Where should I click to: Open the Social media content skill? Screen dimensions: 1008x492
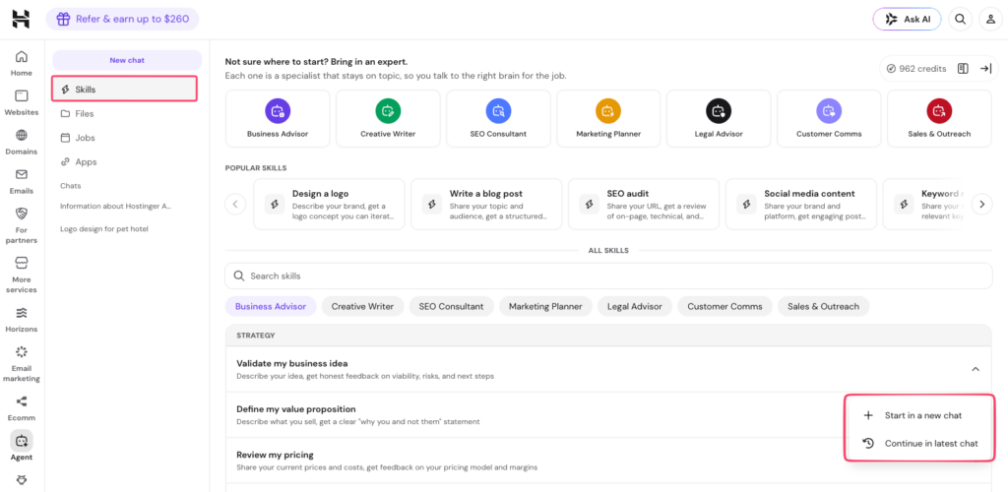[x=801, y=205]
